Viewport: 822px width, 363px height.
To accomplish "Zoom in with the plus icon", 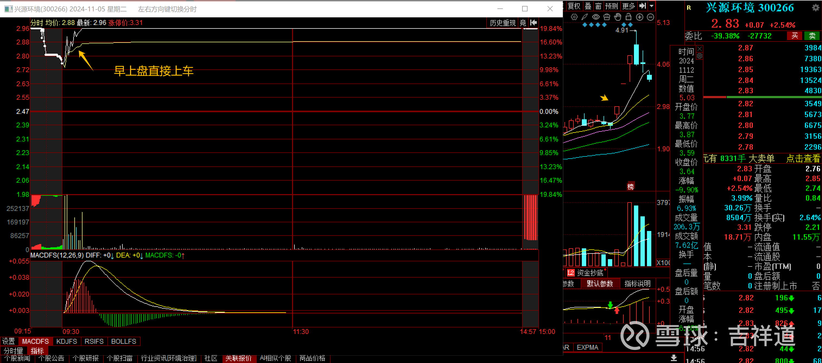I will click(639, 17).
